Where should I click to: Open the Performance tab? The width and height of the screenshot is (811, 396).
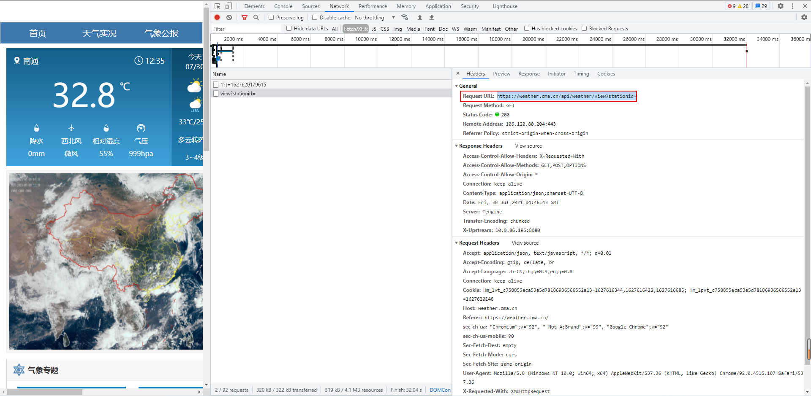tap(373, 6)
